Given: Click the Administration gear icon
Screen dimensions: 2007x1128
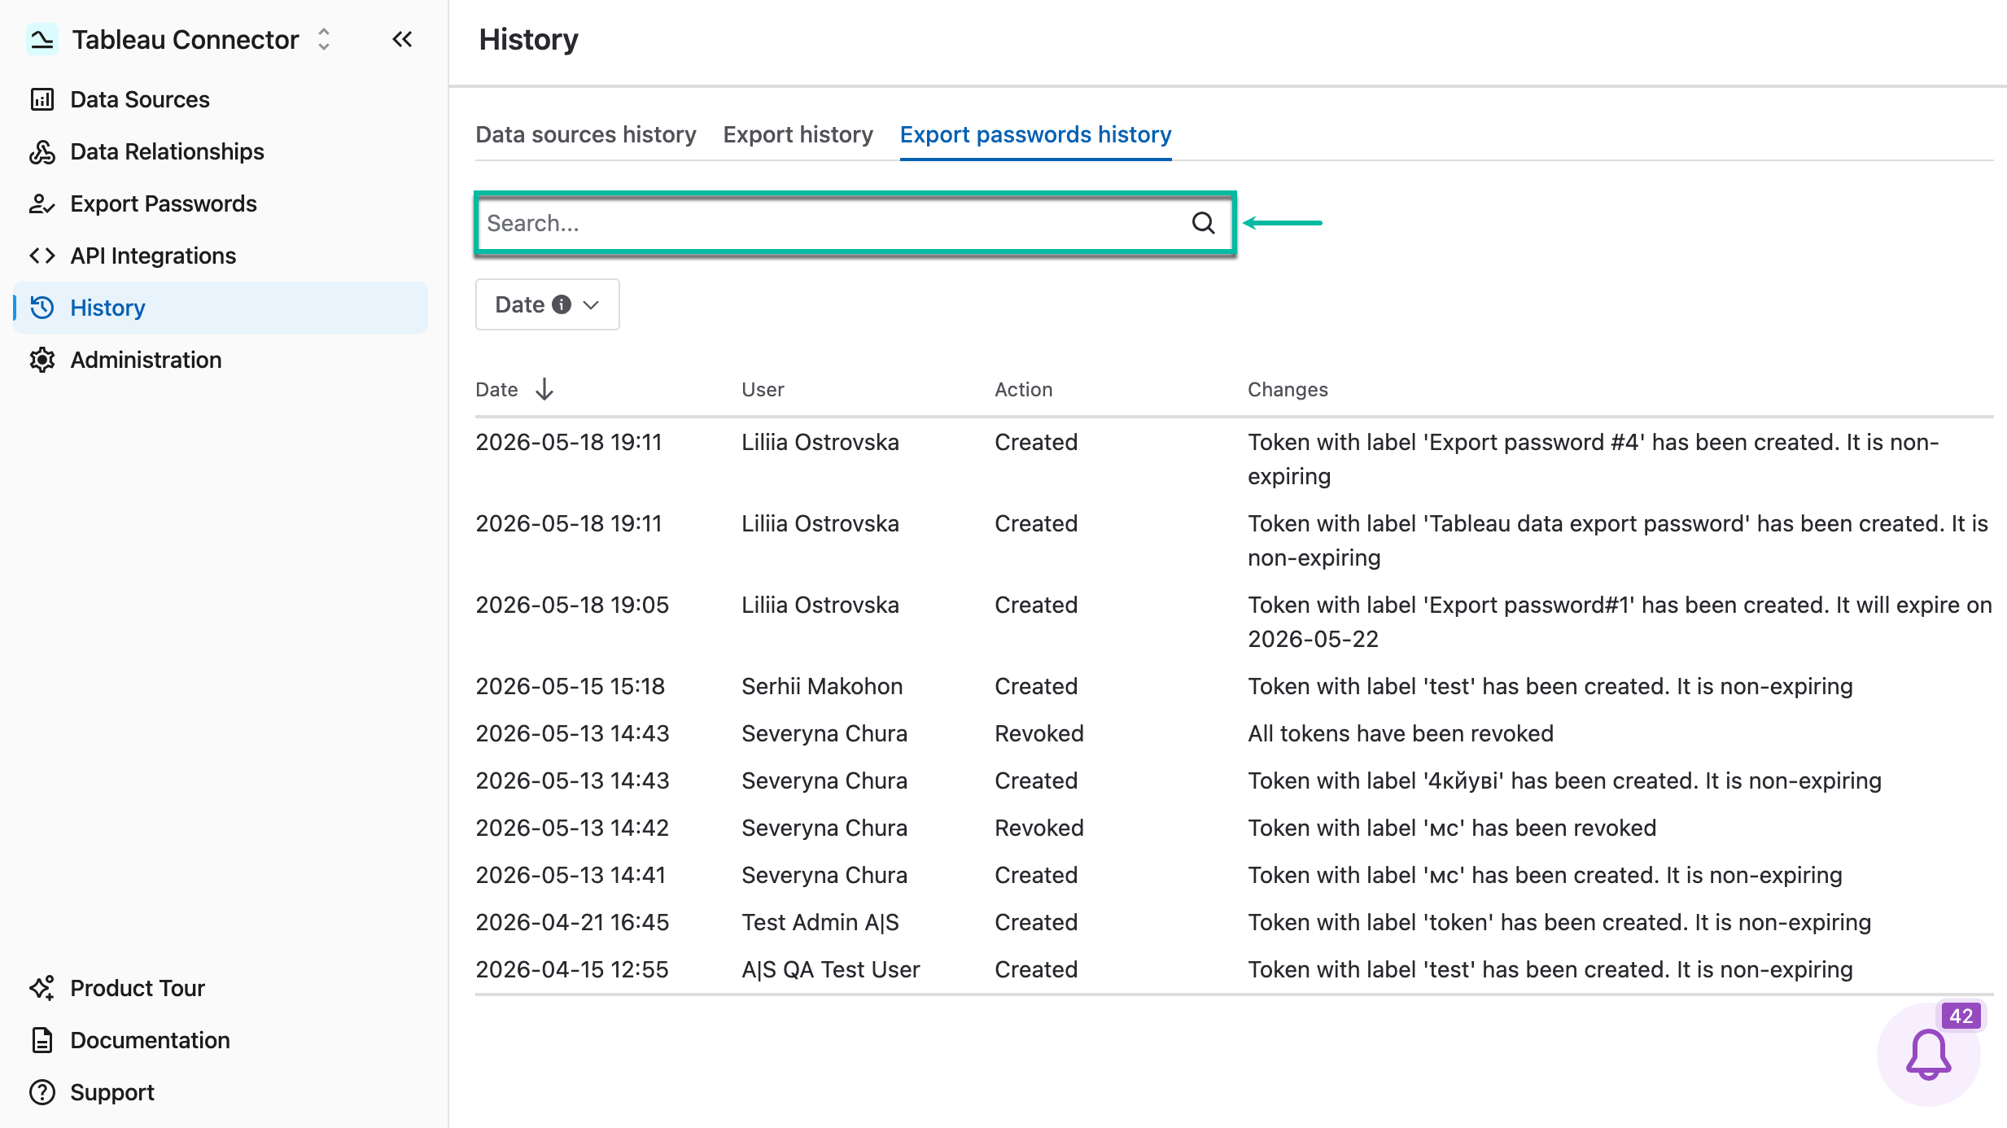Looking at the screenshot, I should 42,360.
